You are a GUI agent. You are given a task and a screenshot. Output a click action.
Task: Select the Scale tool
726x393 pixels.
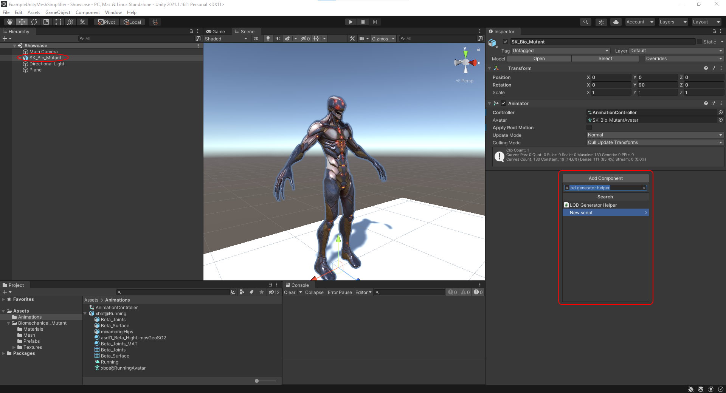[46, 22]
